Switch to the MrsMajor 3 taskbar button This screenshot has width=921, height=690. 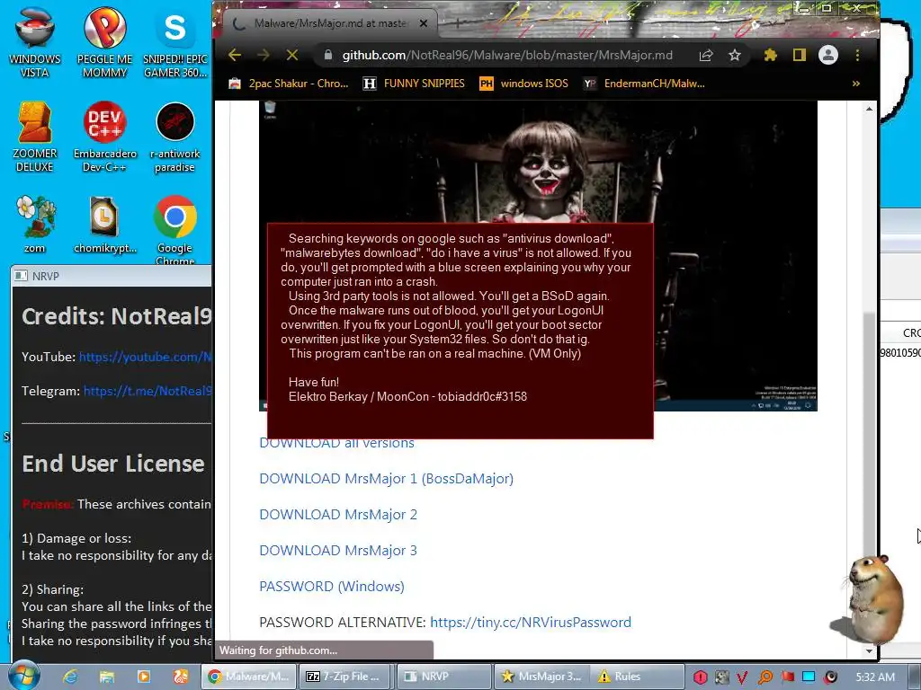click(x=541, y=677)
